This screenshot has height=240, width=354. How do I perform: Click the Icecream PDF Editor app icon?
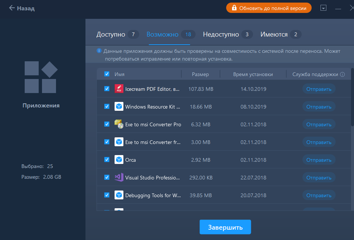tap(119, 89)
